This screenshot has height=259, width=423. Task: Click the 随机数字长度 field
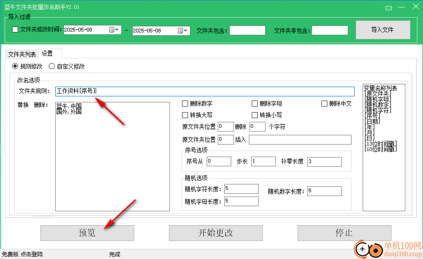click(324, 191)
